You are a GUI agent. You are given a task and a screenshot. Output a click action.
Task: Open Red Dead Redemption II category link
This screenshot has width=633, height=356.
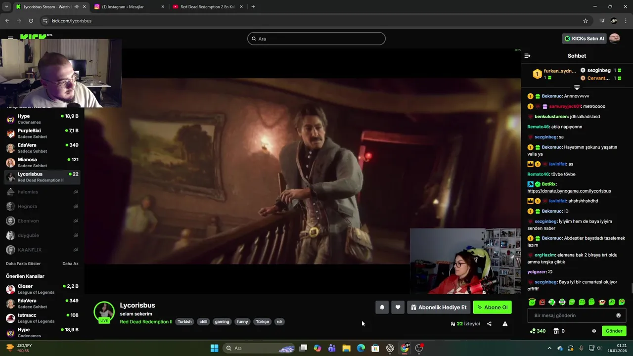pyautogui.click(x=146, y=321)
